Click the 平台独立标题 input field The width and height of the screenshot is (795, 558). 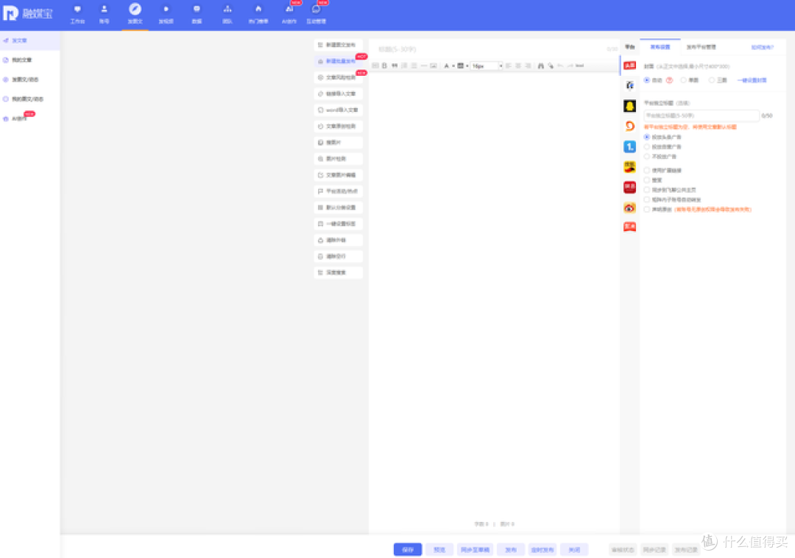(x=702, y=116)
